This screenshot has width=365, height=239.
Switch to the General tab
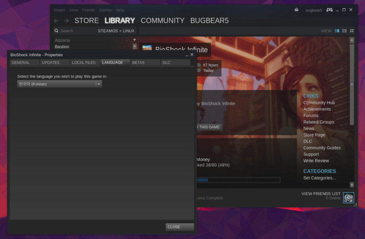pos(25,63)
